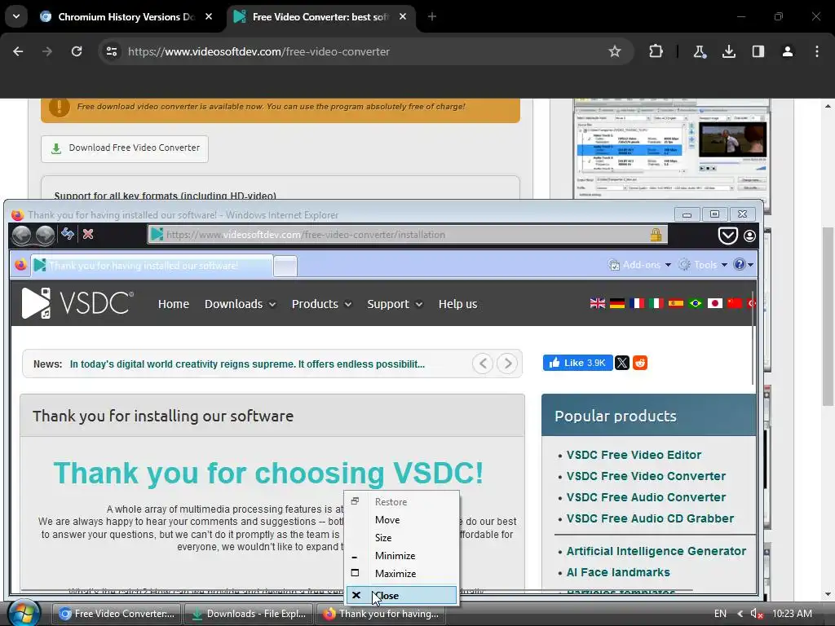
Task: Open the news headline link
Action: coord(247,364)
